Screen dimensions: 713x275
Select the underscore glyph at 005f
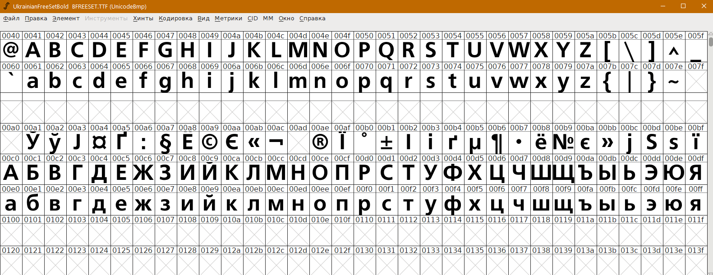tap(696, 50)
